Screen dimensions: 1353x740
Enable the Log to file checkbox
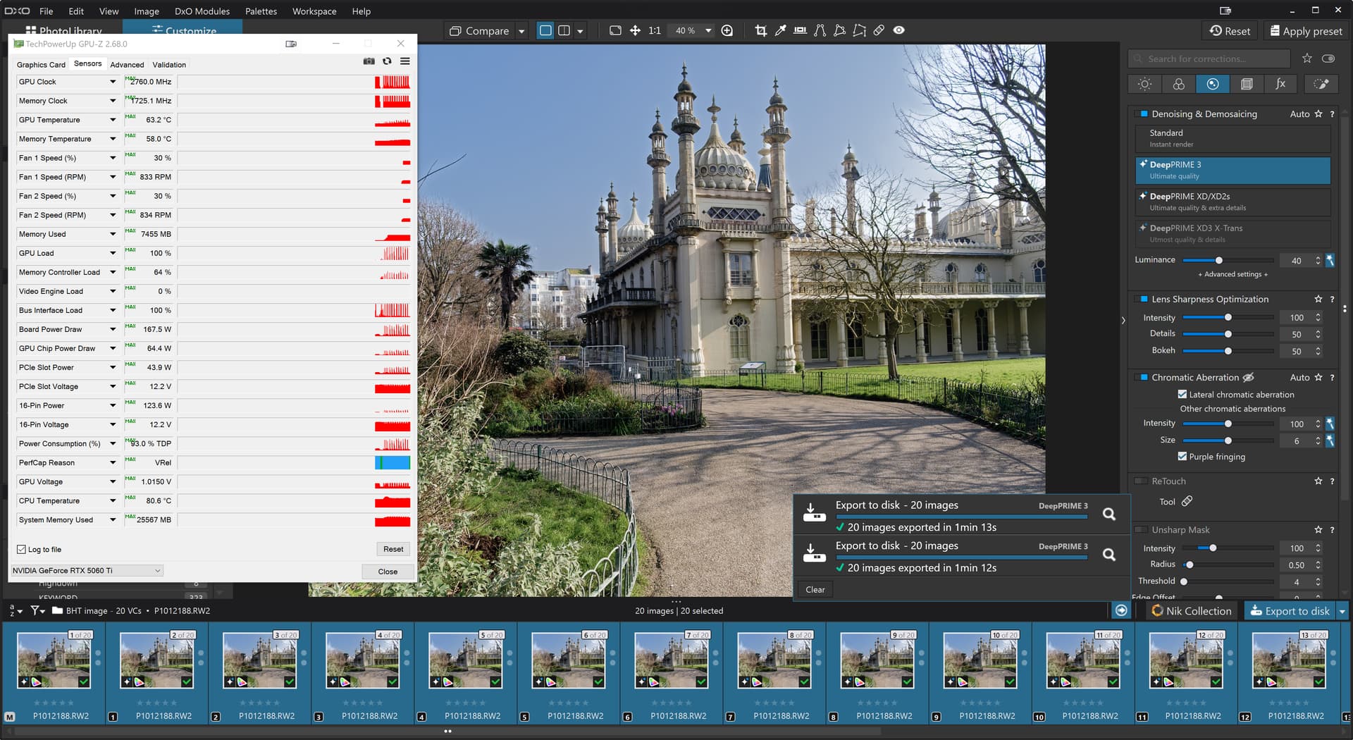(21, 549)
